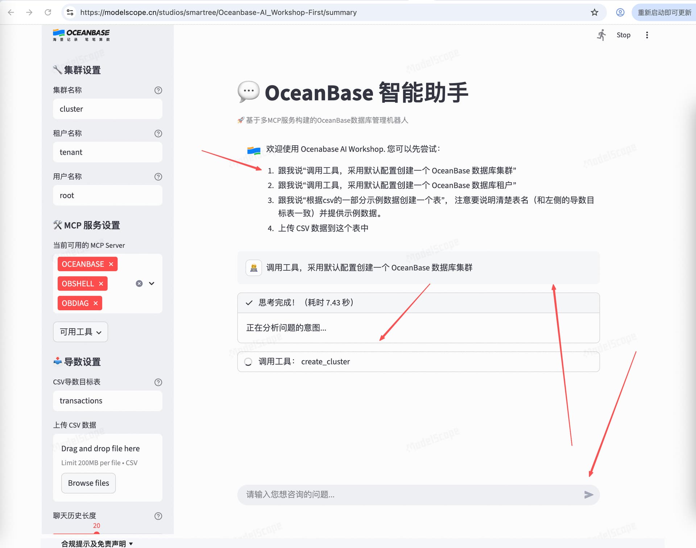
Task: Show help for 租户名称
Action: click(x=158, y=133)
